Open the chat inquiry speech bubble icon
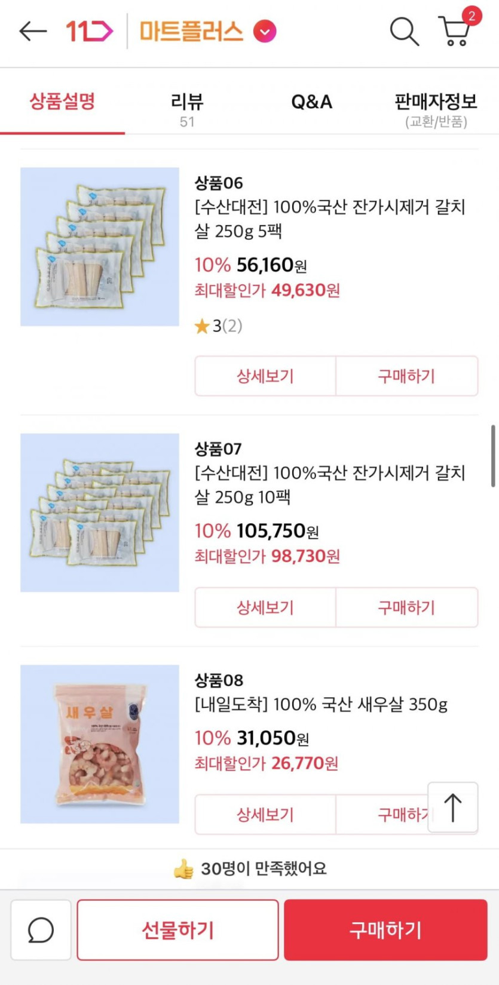Image resolution: width=499 pixels, height=985 pixels. [41, 930]
